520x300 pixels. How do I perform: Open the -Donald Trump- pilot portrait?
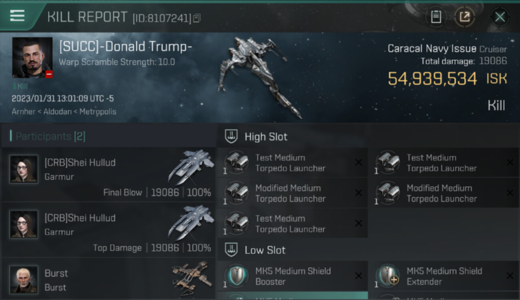[x=32, y=57]
